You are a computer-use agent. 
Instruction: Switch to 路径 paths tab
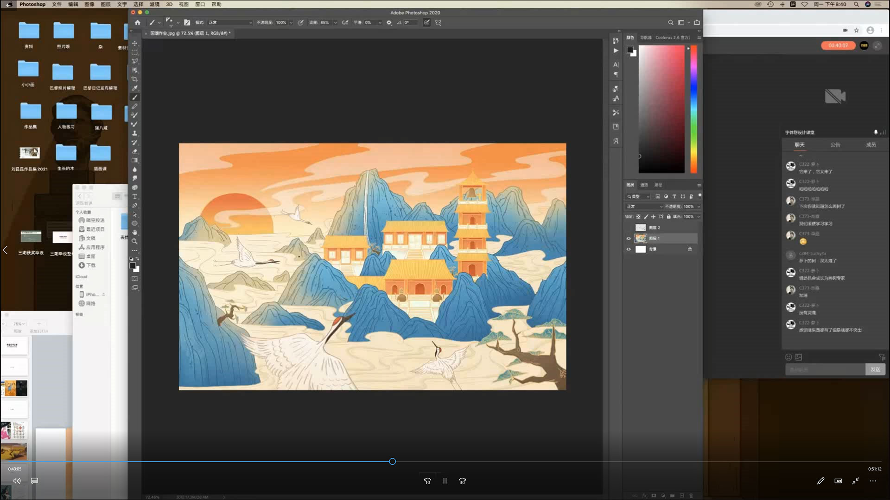point(658,185)
